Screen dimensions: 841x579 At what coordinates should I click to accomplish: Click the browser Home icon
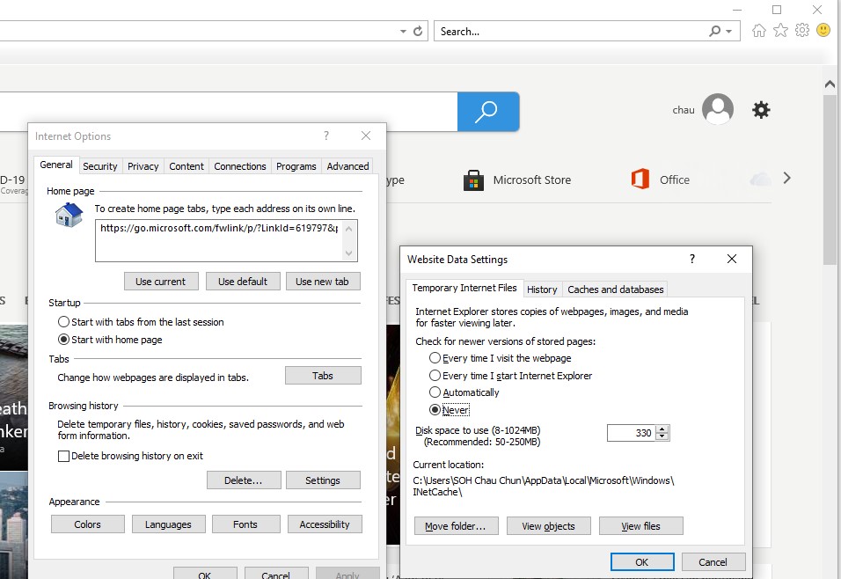[x=759, y=31]
